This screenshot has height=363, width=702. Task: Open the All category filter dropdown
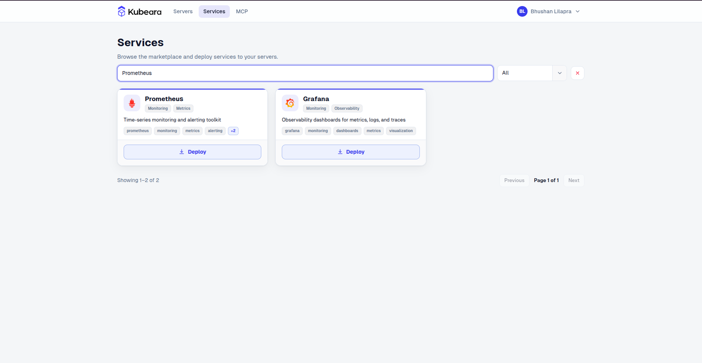pyautogui.click(x=532, y=73)
